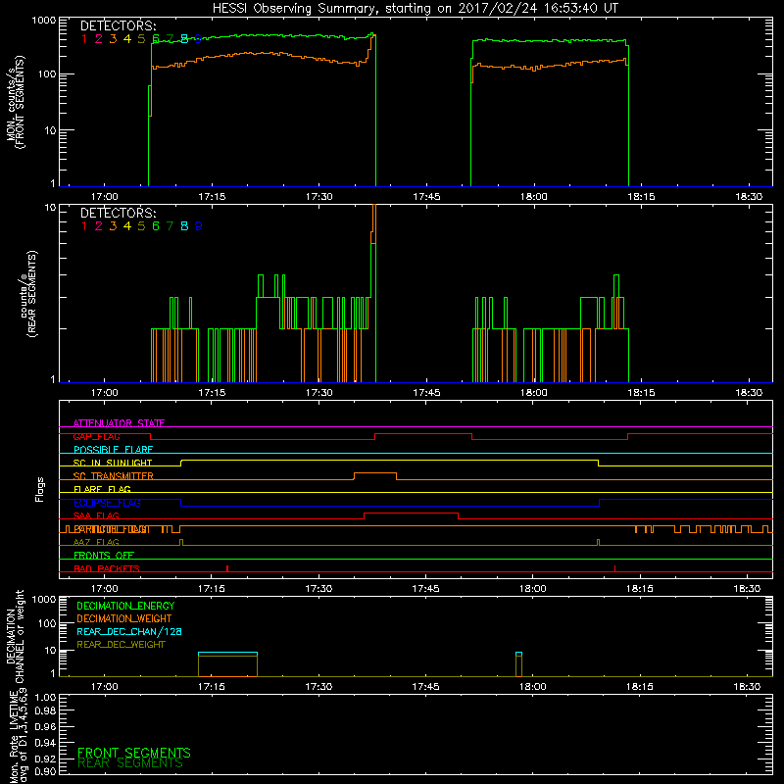Click the DECIMATION_WEIGHT legend entry
The width and height of the screenshot is (784, 784).
[124, 619]
